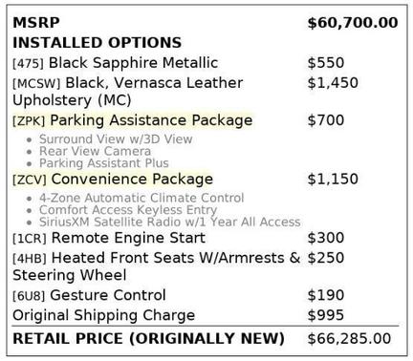Select the Heated Front Seats option line
Screen dimensions: 413x361
[x=156, y=266]
